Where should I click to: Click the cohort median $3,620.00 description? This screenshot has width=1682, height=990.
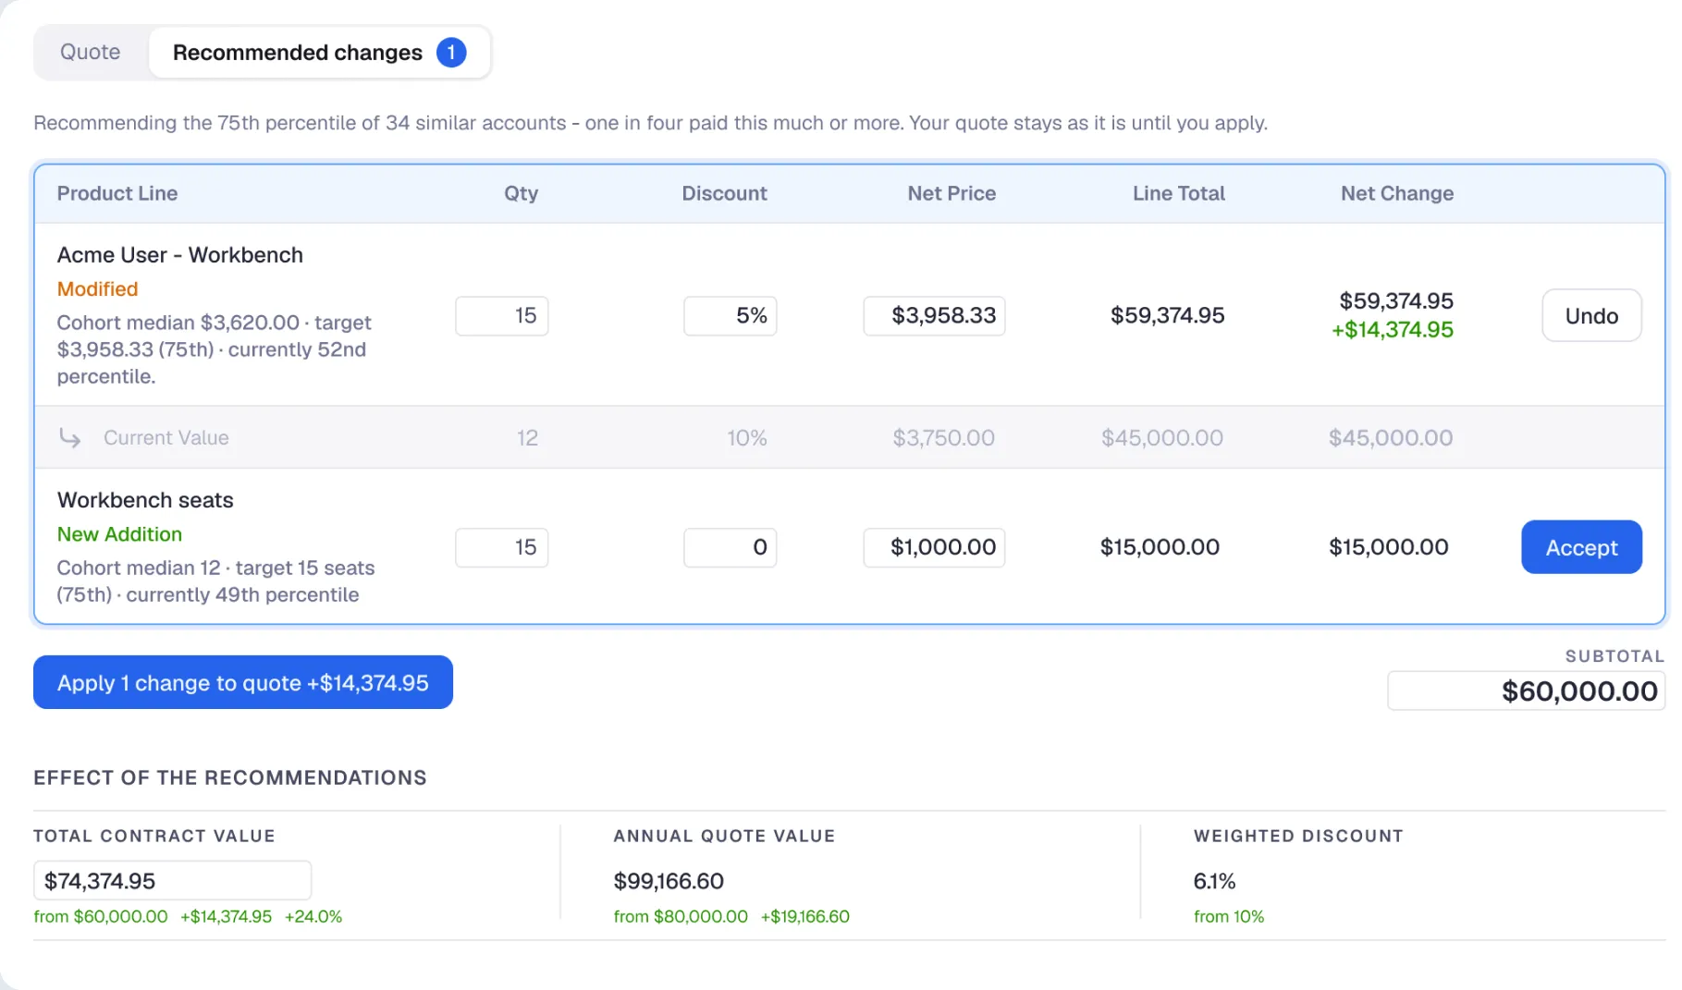click(x=215, y=349)
